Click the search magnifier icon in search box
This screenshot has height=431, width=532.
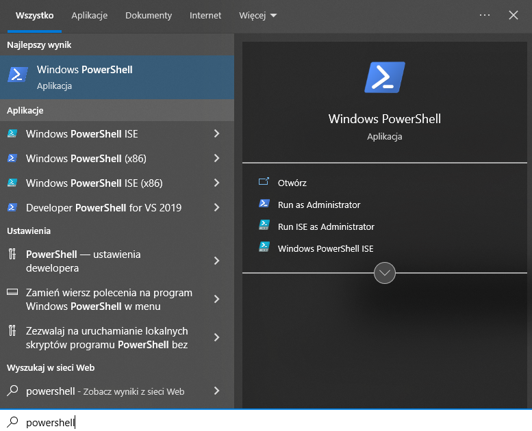(12, 422)
